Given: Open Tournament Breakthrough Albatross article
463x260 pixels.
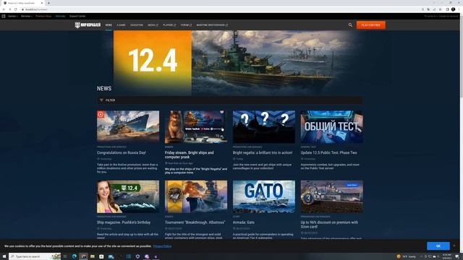Looking at the screenshot, I should point(195,222).
